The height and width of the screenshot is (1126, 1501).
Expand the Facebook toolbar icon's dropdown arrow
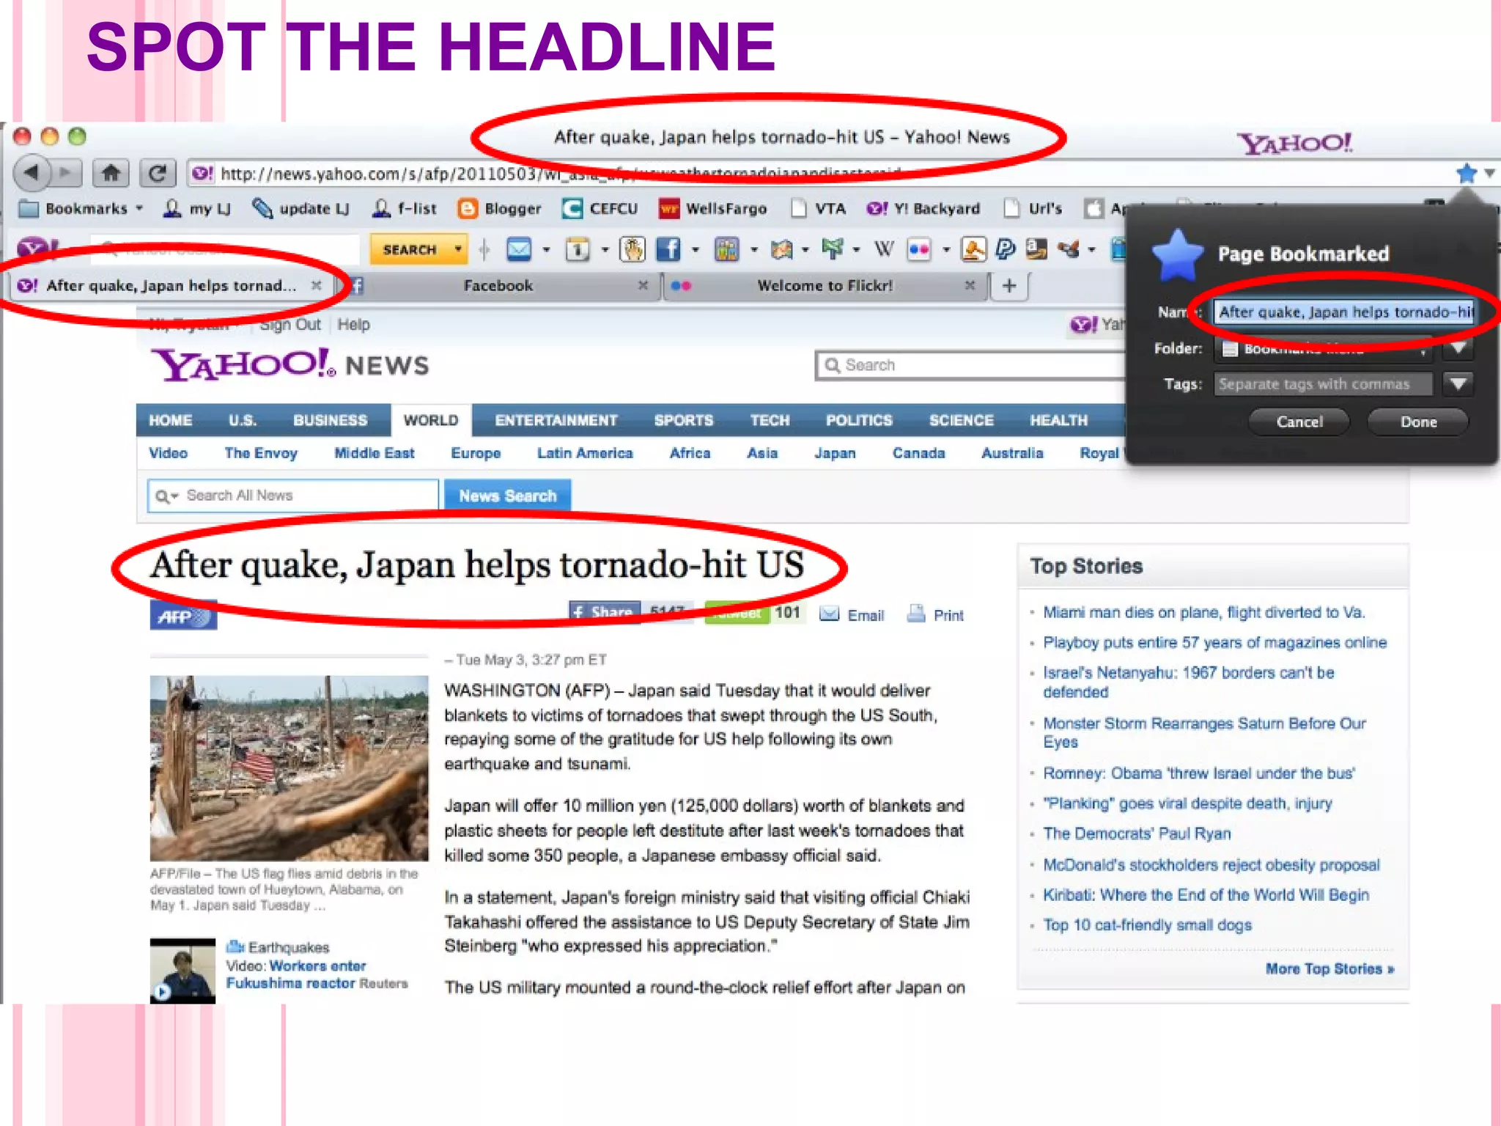(x=695, y=250)
